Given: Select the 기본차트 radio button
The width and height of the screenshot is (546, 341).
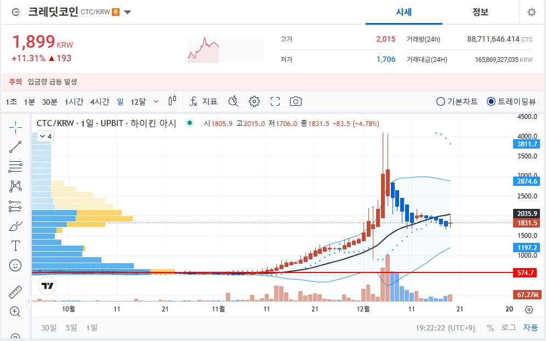Looking at the screenshot, I should (457, 101).
